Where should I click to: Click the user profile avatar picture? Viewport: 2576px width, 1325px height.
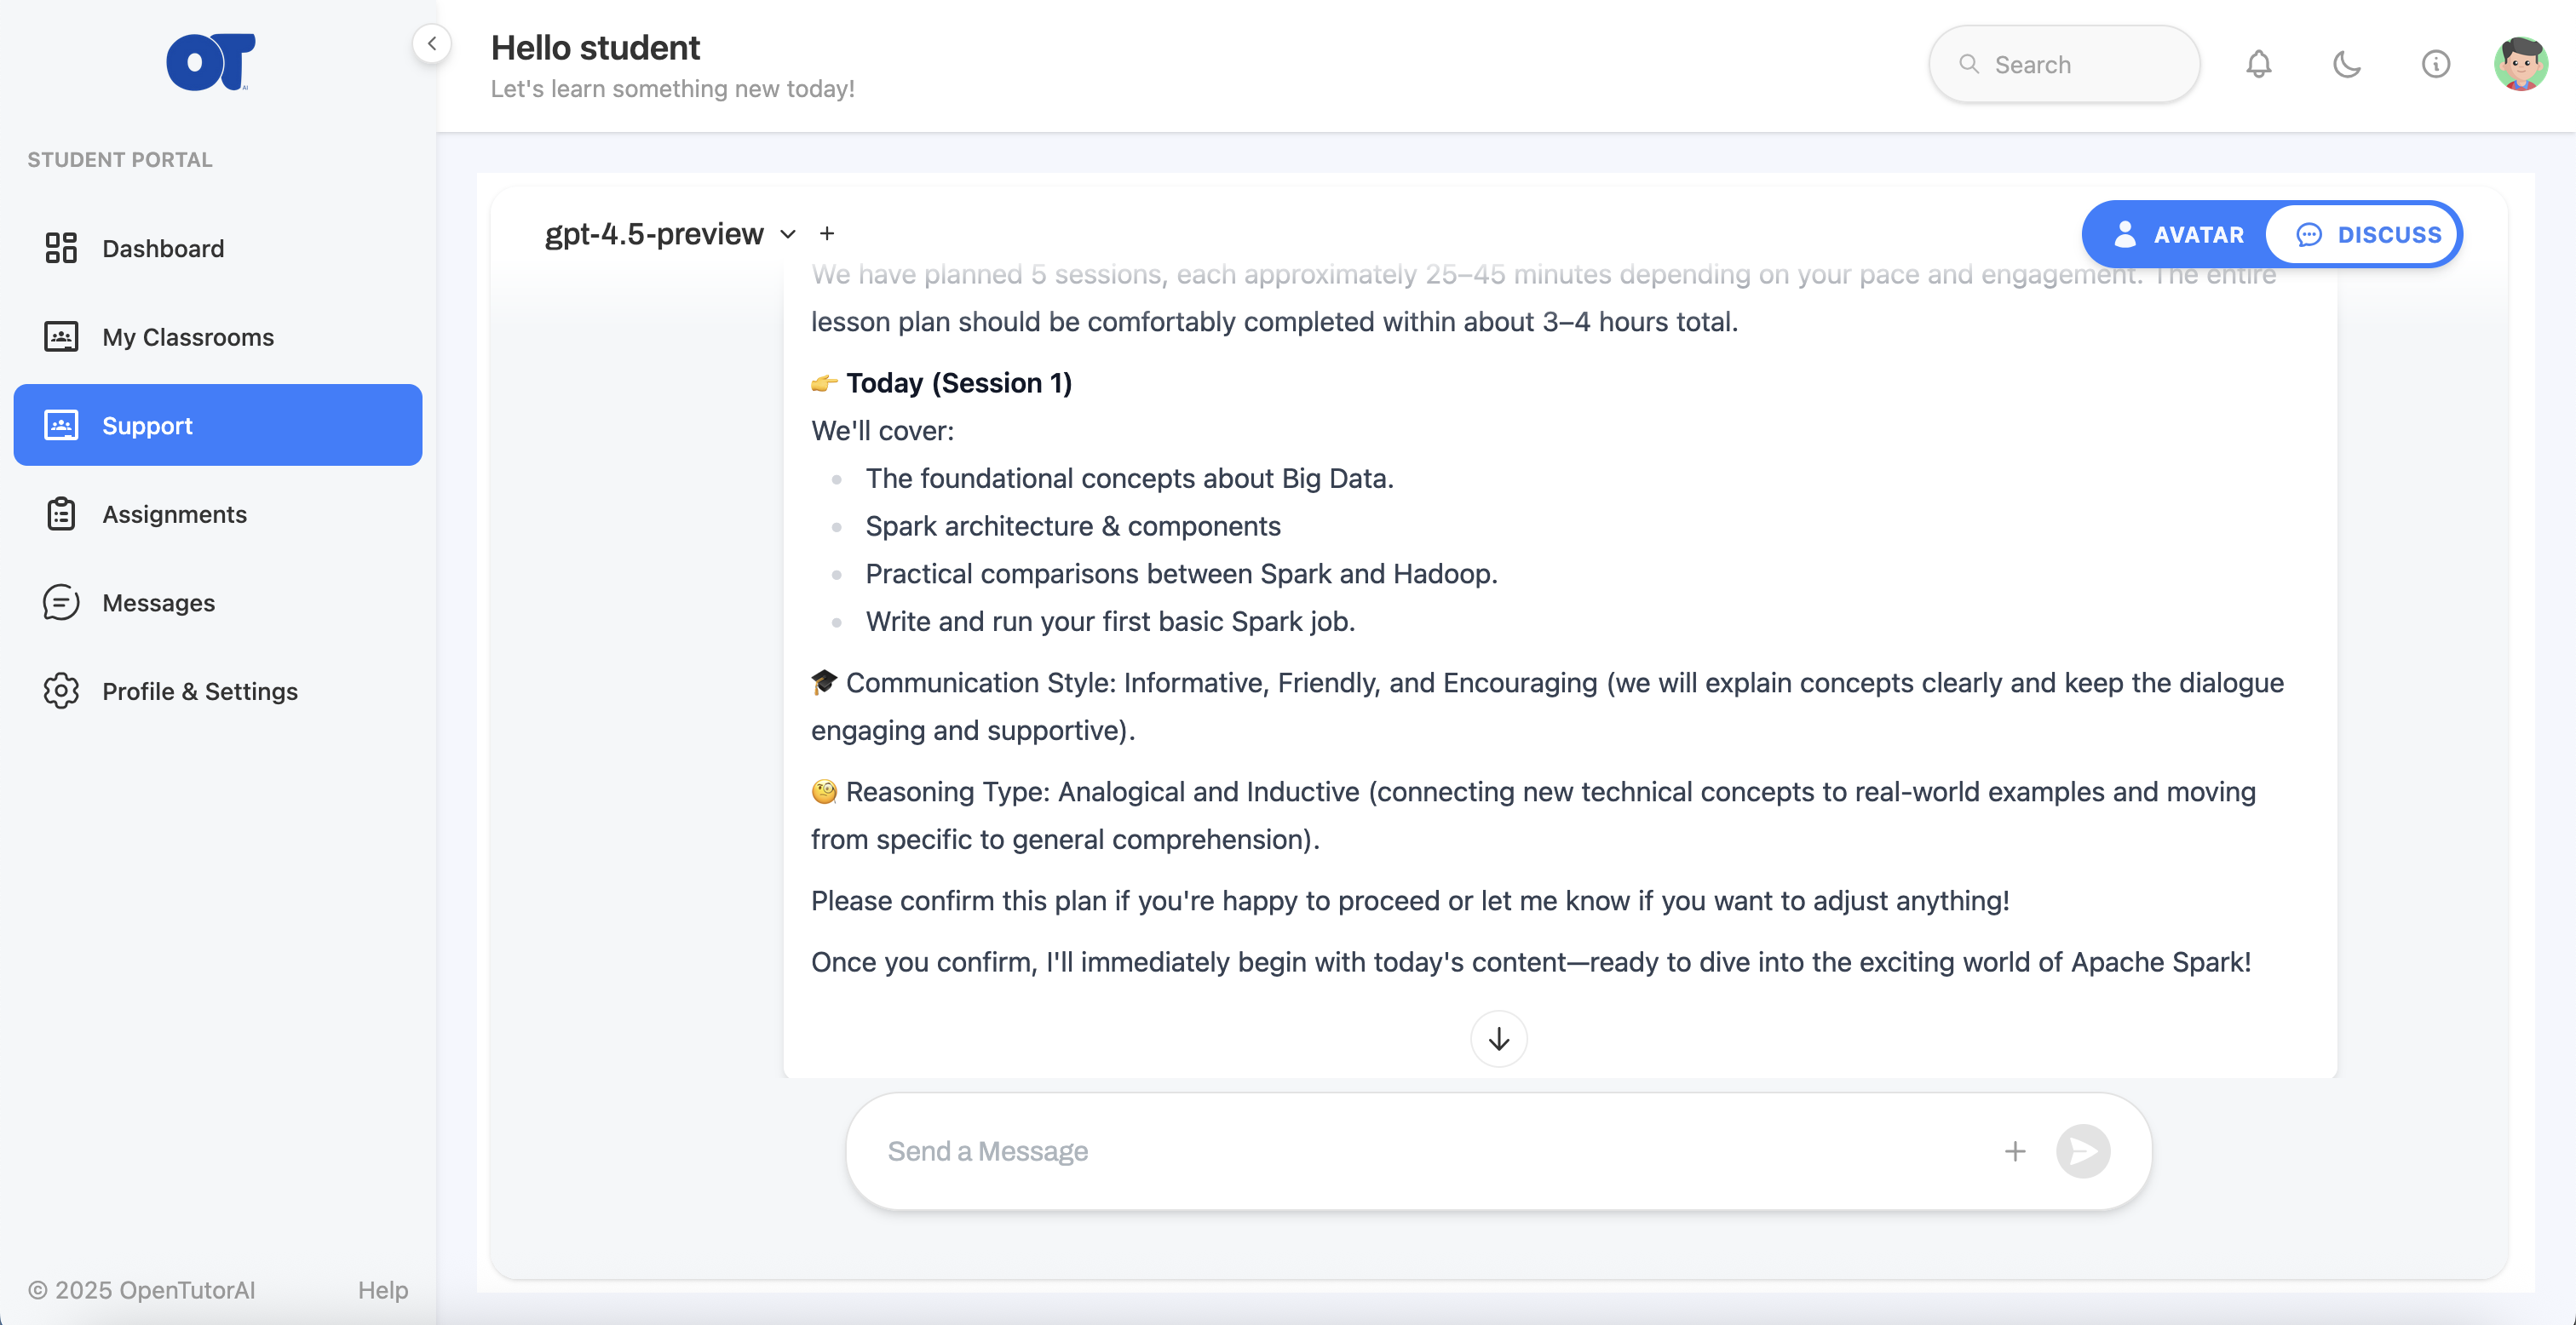tap(2520, 65)
